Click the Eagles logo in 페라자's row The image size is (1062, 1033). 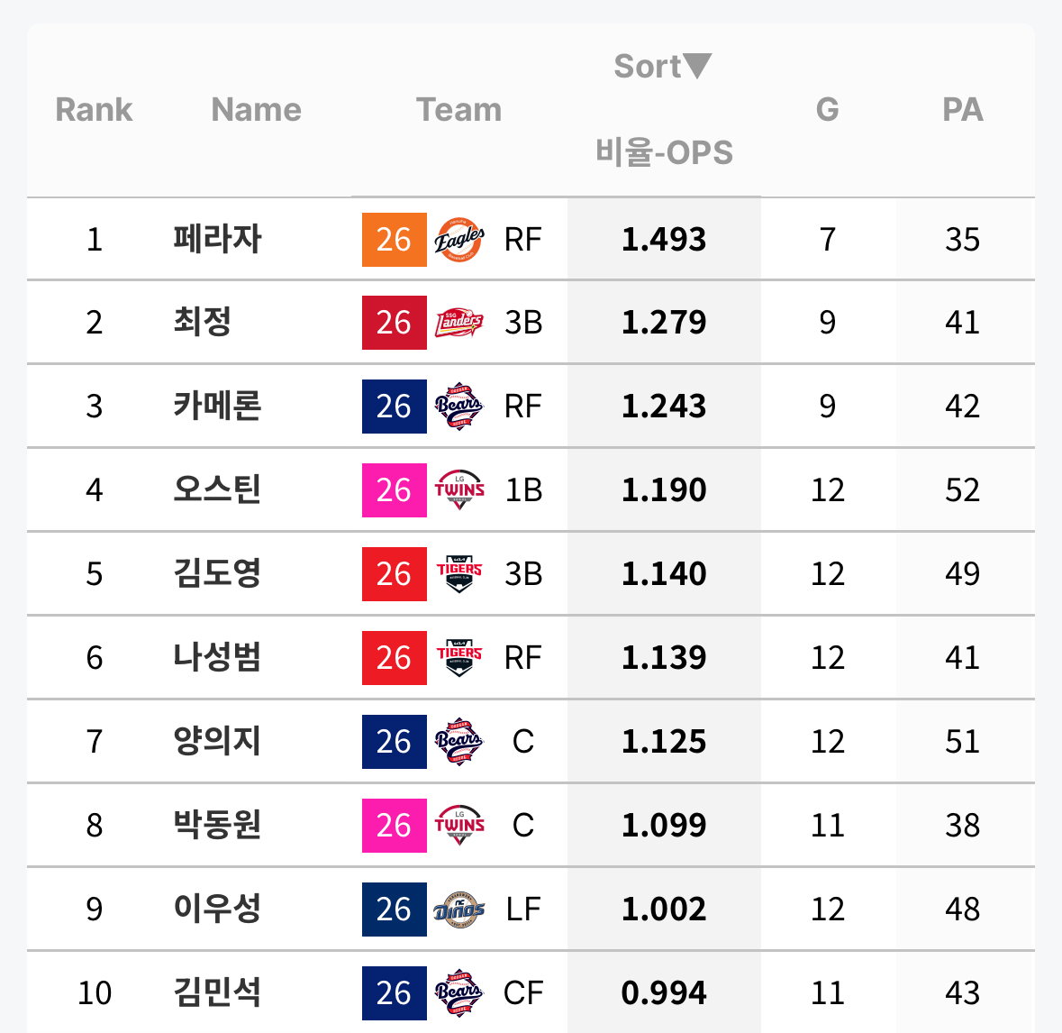click(x=459, y=240)
